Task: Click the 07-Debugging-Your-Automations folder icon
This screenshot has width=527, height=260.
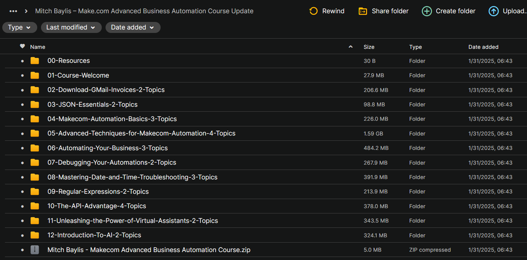Action: [x=35, y=162]
